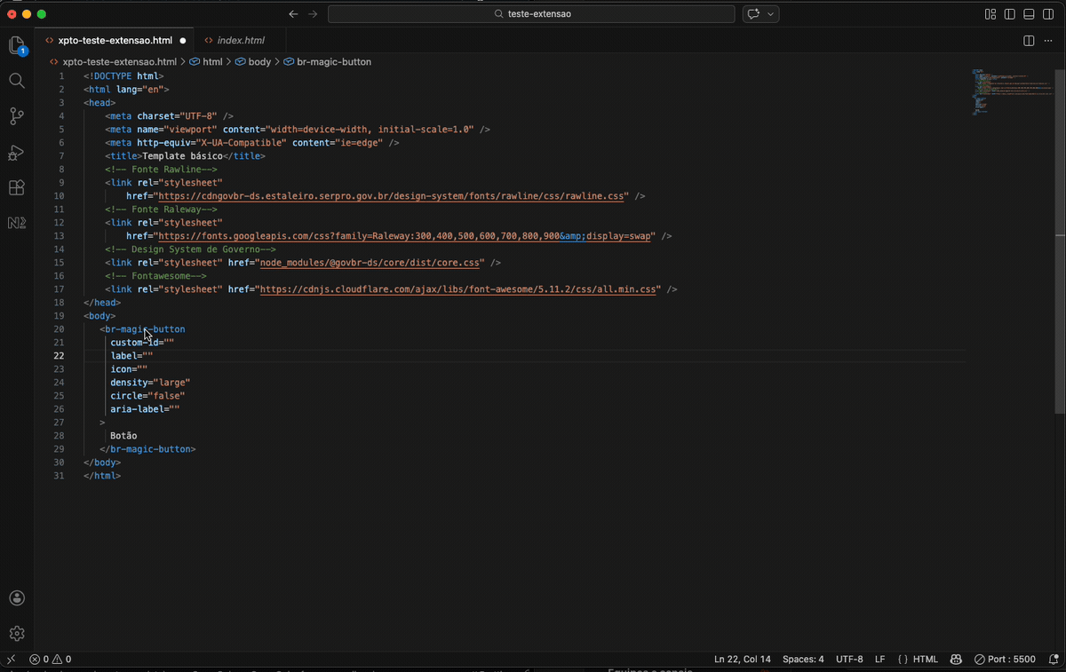Open the Customize Layout icon in the title bar
1066x672 pixels.
990,14
